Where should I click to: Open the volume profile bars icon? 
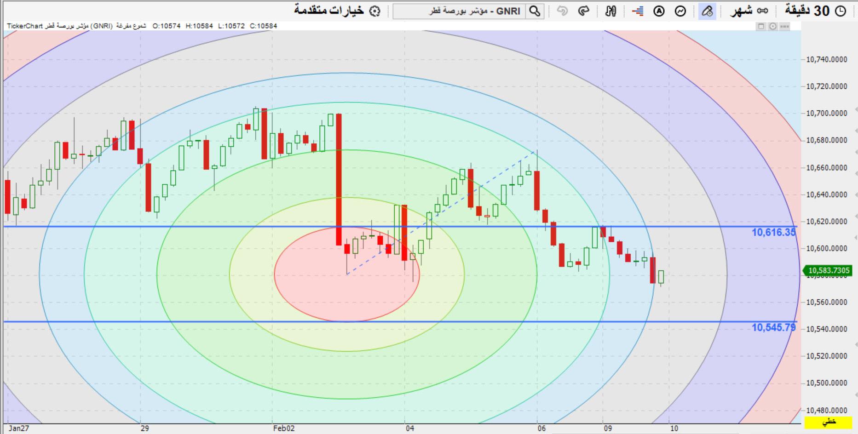pos(638,11)
